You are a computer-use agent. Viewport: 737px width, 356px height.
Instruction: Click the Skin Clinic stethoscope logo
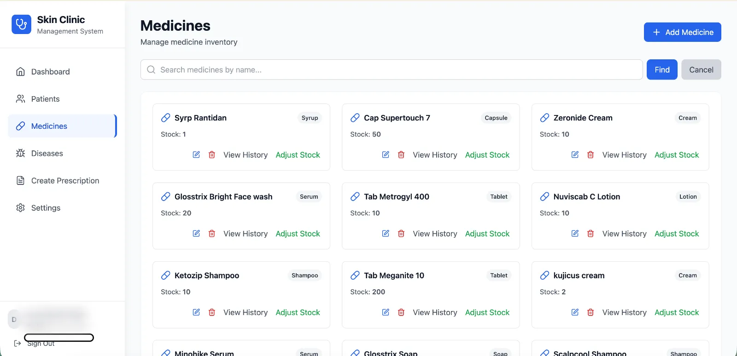(x=21, y=24)
